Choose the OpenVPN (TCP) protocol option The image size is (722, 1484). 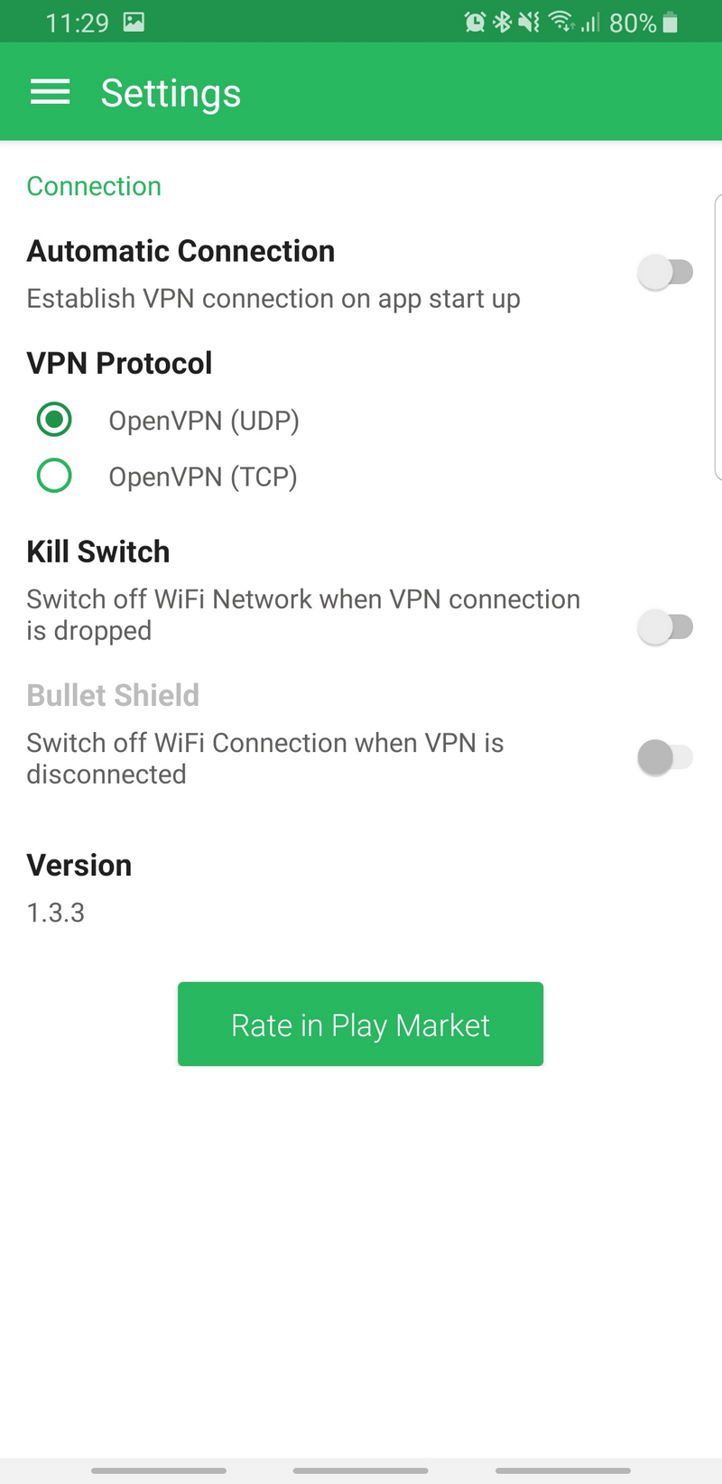pos(54,476)
